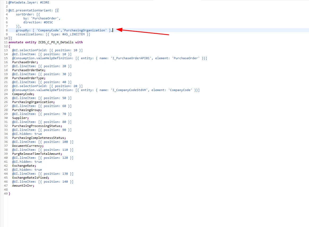This screenshot has width=309, height=227.
Task: Click the 'PurchasingCompletenessStatus;' field
Action: (x=39, y=138)
